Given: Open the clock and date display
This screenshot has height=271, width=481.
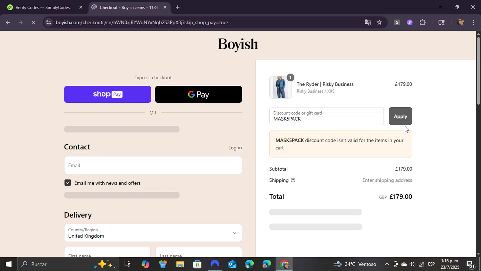Looking at the screenshot, I should click(450, 264).
